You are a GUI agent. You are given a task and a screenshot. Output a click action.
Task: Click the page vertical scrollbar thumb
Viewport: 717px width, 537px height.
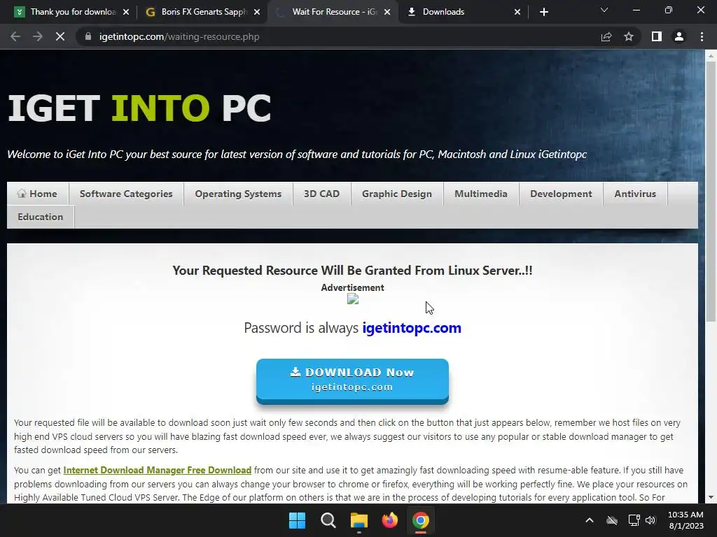coord(711,192)
